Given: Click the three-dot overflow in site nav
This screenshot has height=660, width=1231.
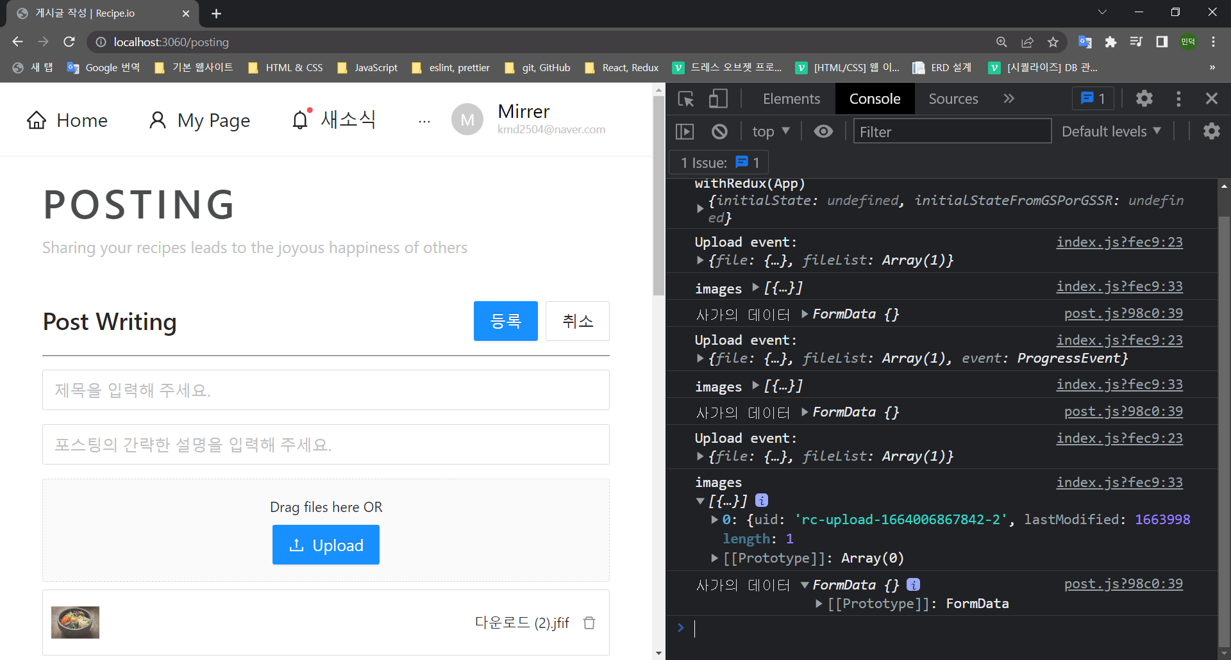Looking at the screenshot, I should (x=424, y=120).
